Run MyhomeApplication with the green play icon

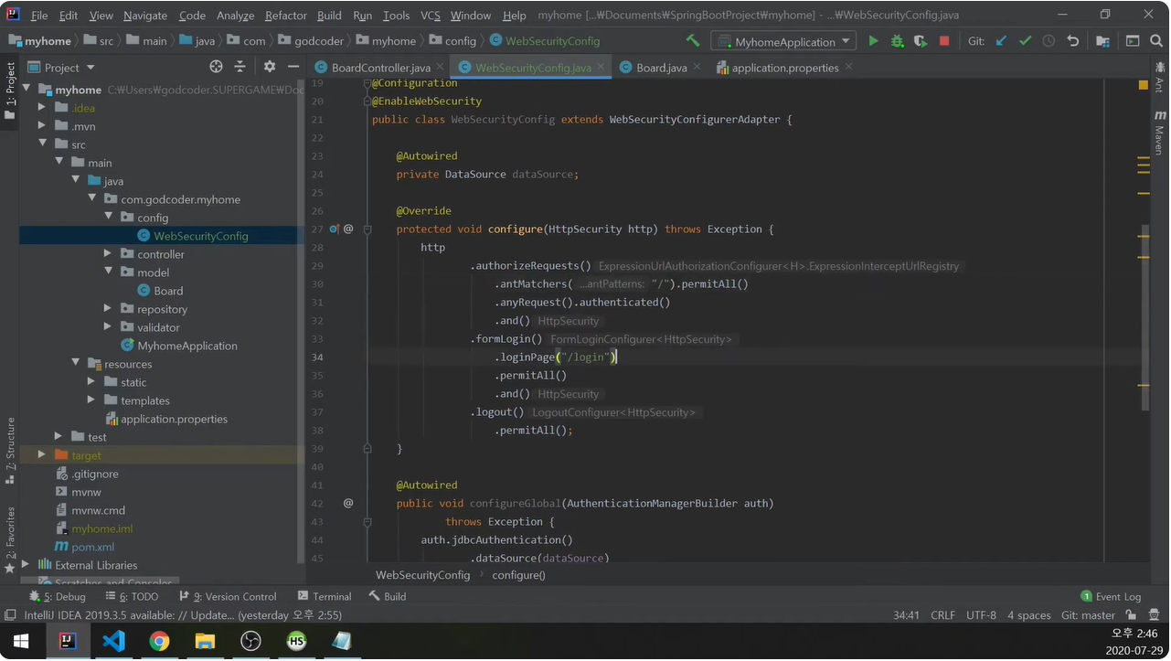click(873, 41)
